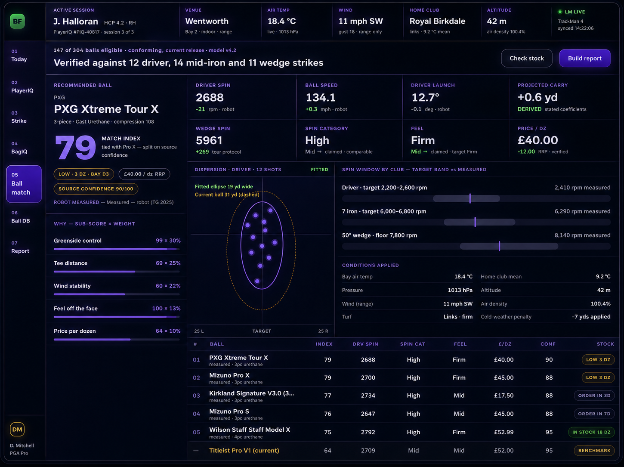Click the LOW 3 DZ badge in Mizuno Pro X row
This screenshot has height=467, width=624.
click(x=598, y=377)
